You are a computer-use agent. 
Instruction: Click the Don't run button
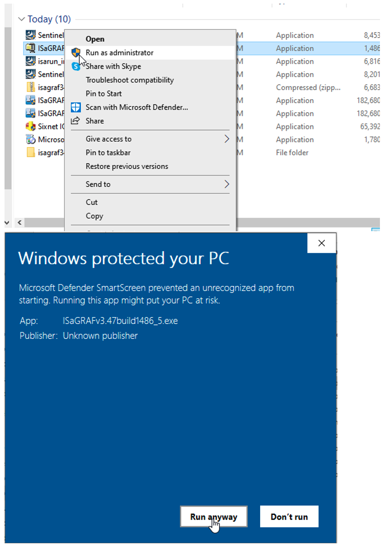(289, 517)
